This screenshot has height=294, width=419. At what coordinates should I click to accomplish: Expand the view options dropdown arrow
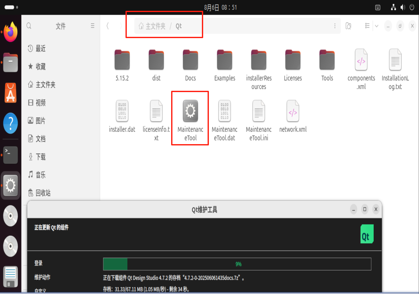point(377,26)
